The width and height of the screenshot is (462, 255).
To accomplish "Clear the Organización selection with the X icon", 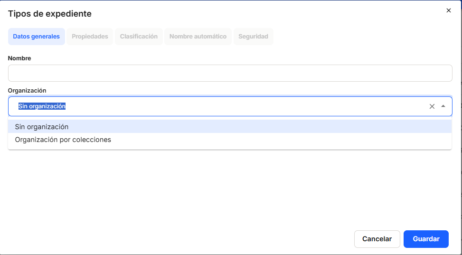I will [x=432, y=106].
